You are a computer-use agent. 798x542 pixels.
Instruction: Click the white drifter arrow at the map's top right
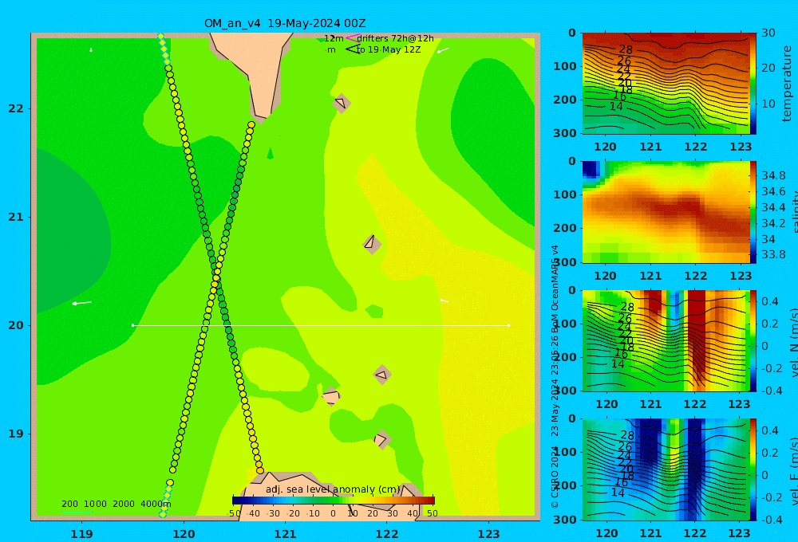[443, 50]
